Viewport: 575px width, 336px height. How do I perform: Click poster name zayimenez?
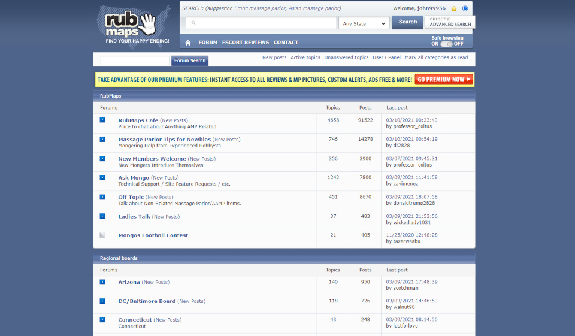point(405,184)
